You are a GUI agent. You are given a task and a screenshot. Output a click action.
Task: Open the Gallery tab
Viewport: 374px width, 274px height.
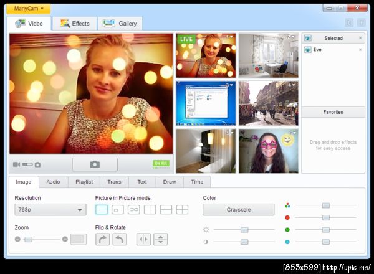120,23
